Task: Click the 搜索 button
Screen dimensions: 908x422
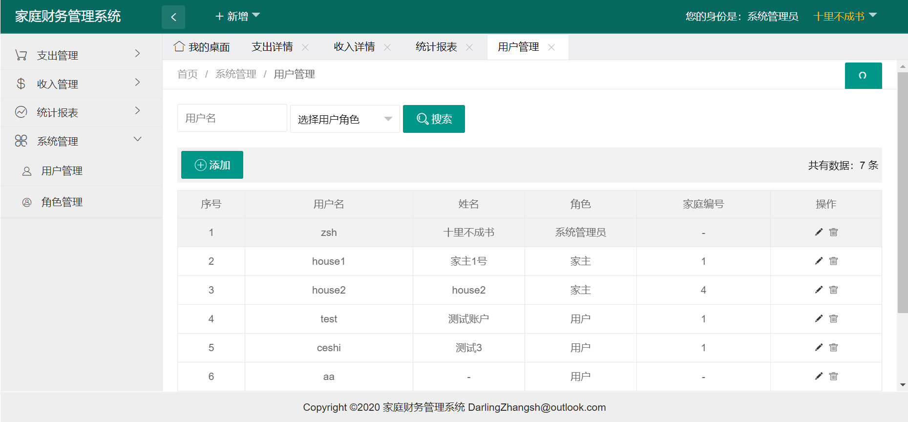Action: [434, 119]
